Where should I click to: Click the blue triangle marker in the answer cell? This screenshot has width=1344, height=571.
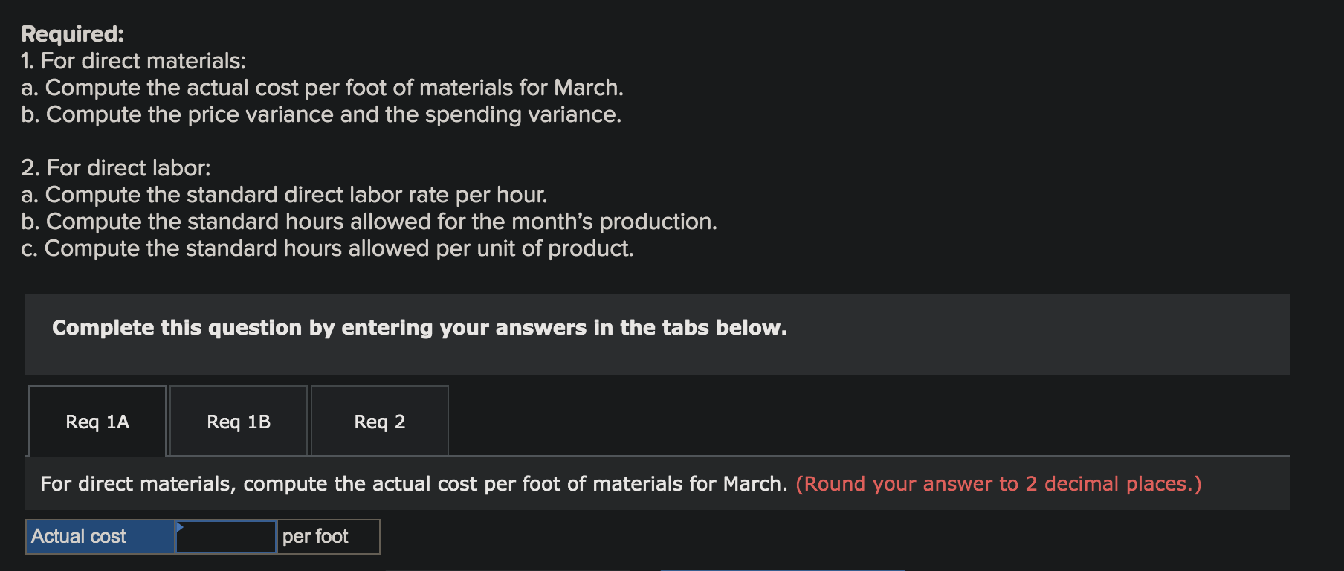[x=180, y=526]
